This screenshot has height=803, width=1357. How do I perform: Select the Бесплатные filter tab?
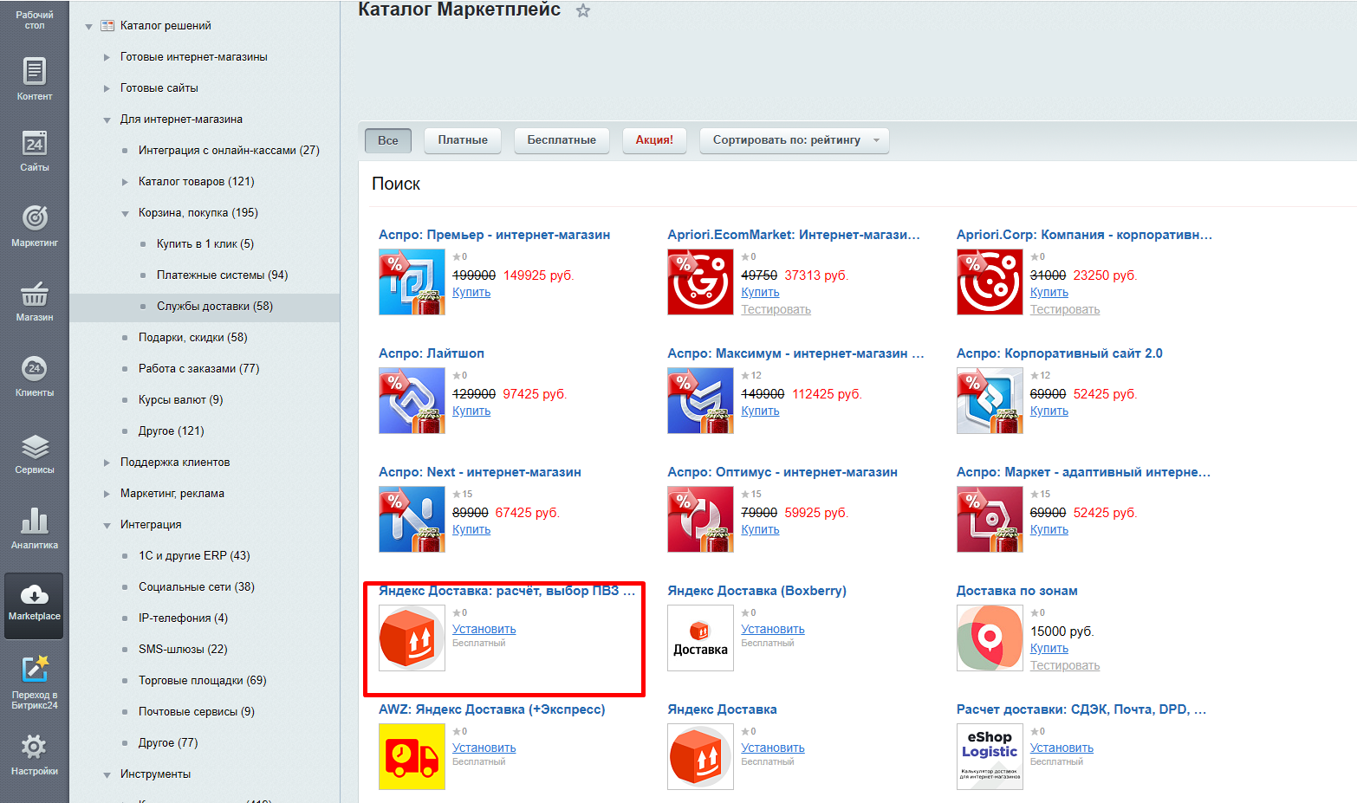click(x=562, y=140)
